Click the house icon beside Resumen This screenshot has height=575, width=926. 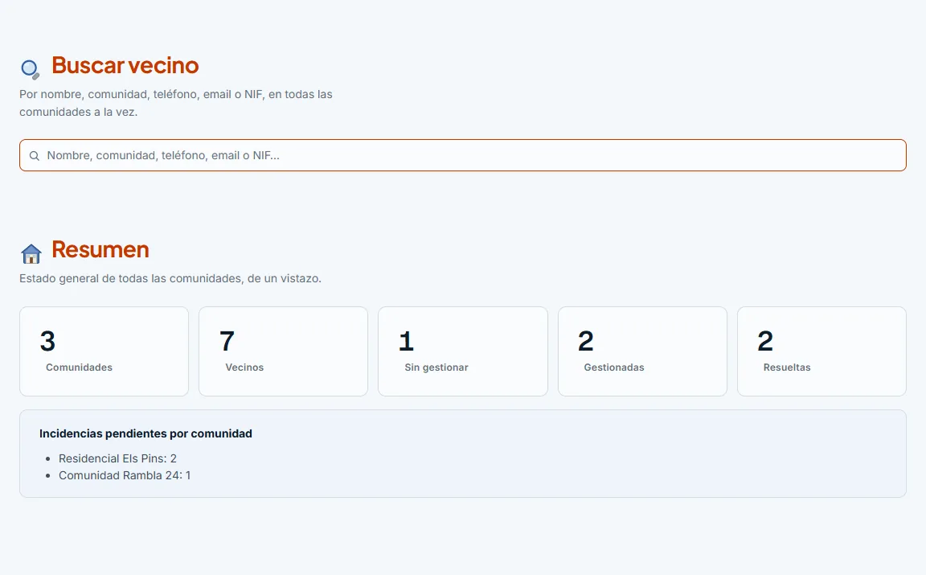coord(31,253)
